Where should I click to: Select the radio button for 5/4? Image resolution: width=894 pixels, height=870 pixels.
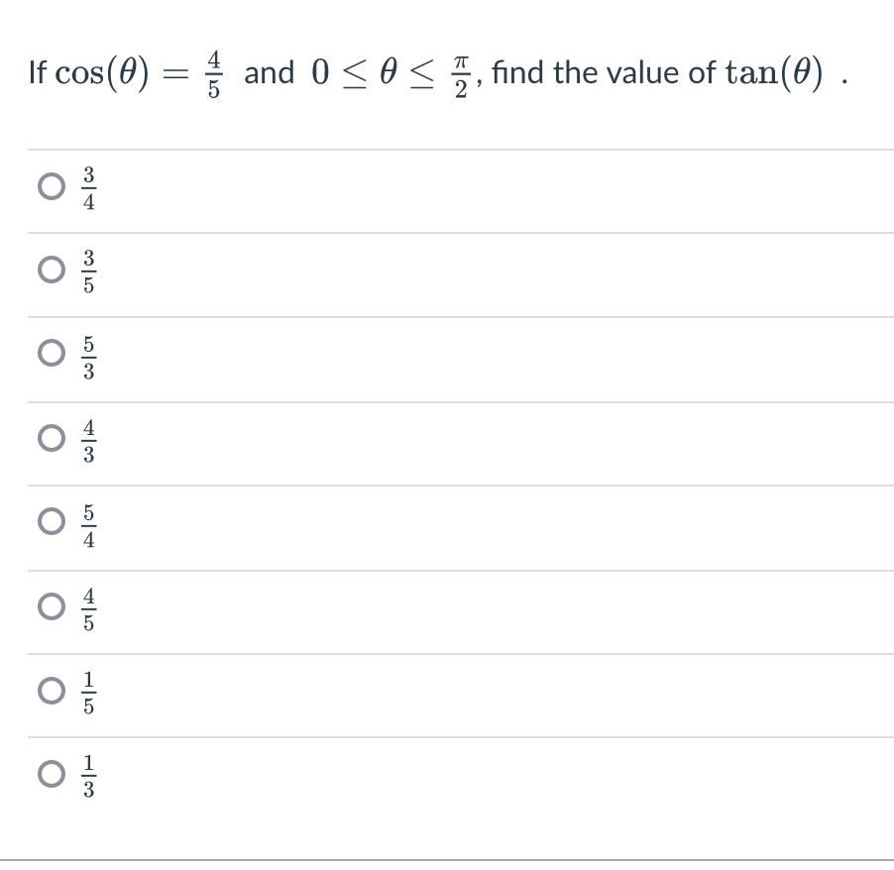pyautogui.click(x=50, y=522)
